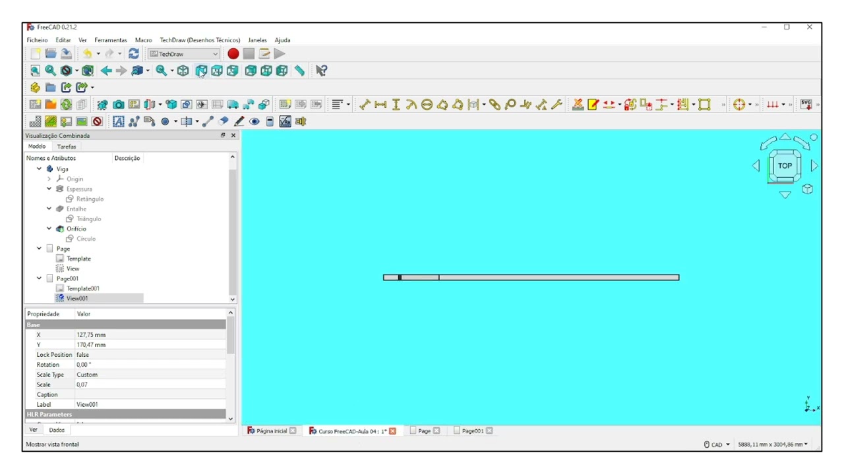Open the dimensions size dropdown in status bar
Screen dimensions: 844x474
pyautogui.click(x=773, y=445)
